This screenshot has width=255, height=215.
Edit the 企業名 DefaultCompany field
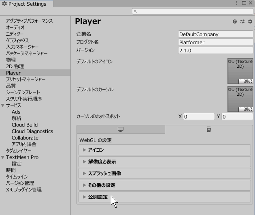[x=215, y=34]
